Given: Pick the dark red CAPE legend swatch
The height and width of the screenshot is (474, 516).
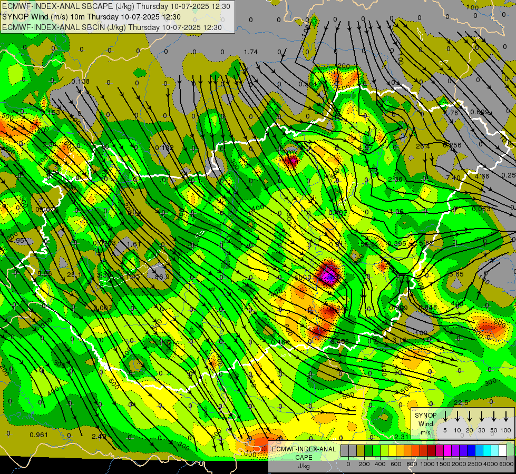Looking at the screenshot, I should (432, 451).
